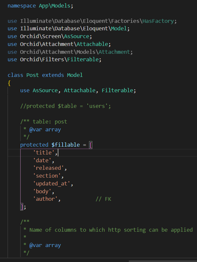Click 'App\Models' in the namespace line
Screen dimensions: 197x262
point(54,6)
